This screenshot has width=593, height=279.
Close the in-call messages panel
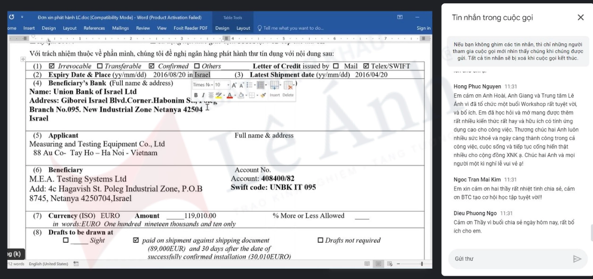tap(580, 17)
